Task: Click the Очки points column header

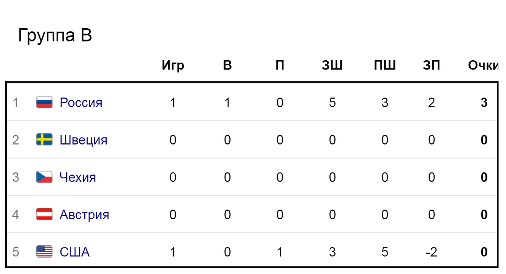Action: [484, 65]
